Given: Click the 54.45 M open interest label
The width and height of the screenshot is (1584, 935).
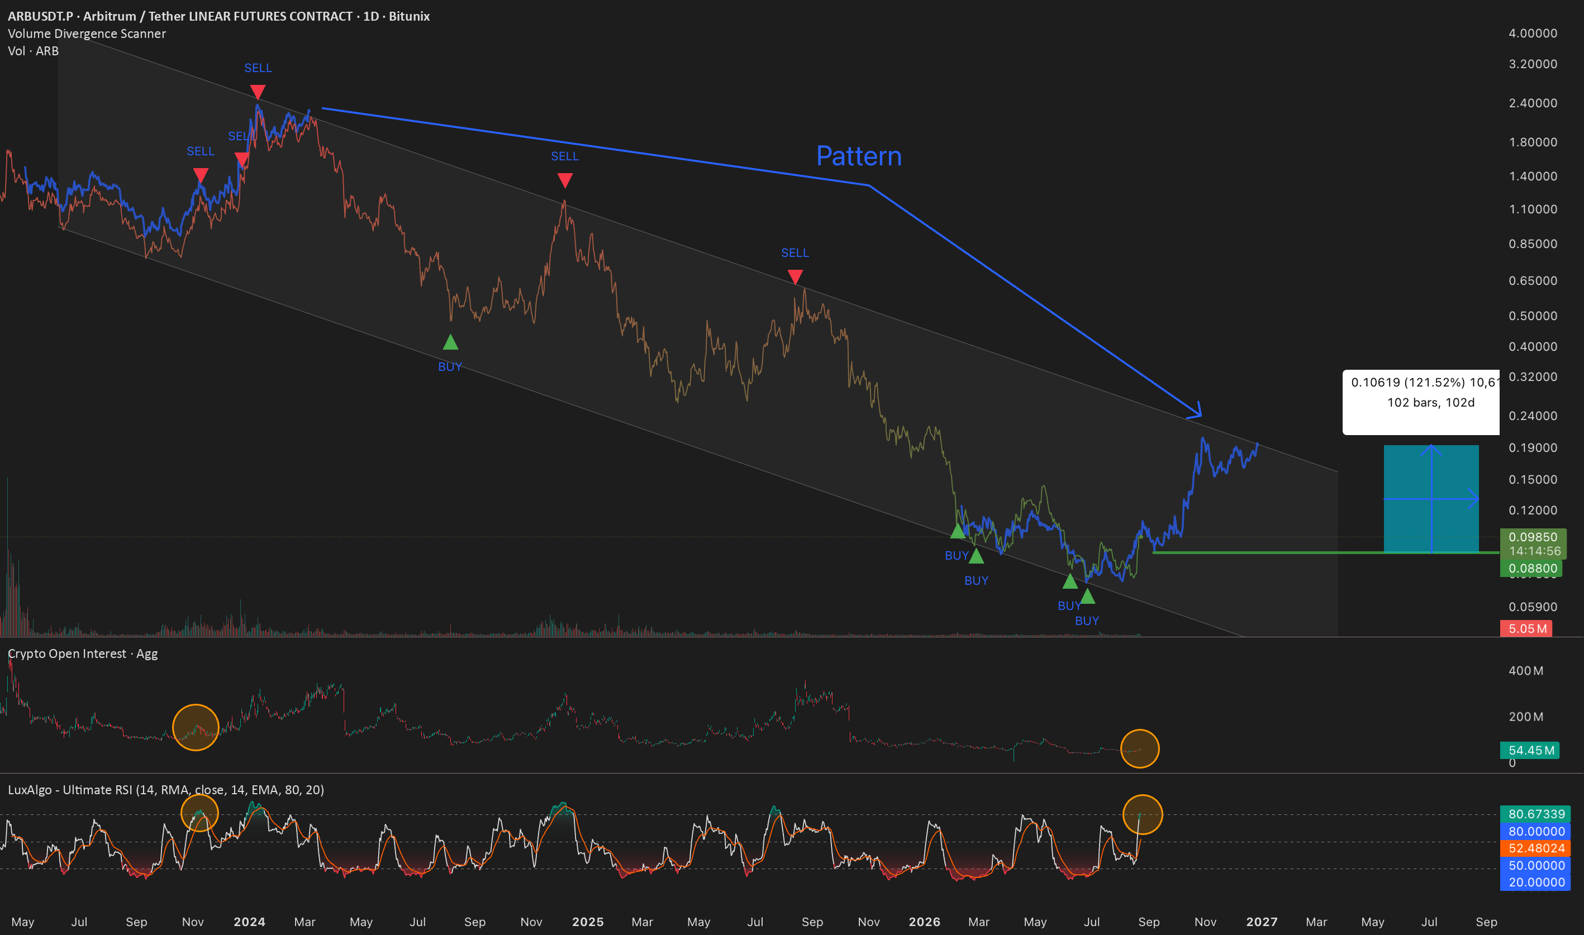Looking at the screenshot, I should coord(1530,750).
